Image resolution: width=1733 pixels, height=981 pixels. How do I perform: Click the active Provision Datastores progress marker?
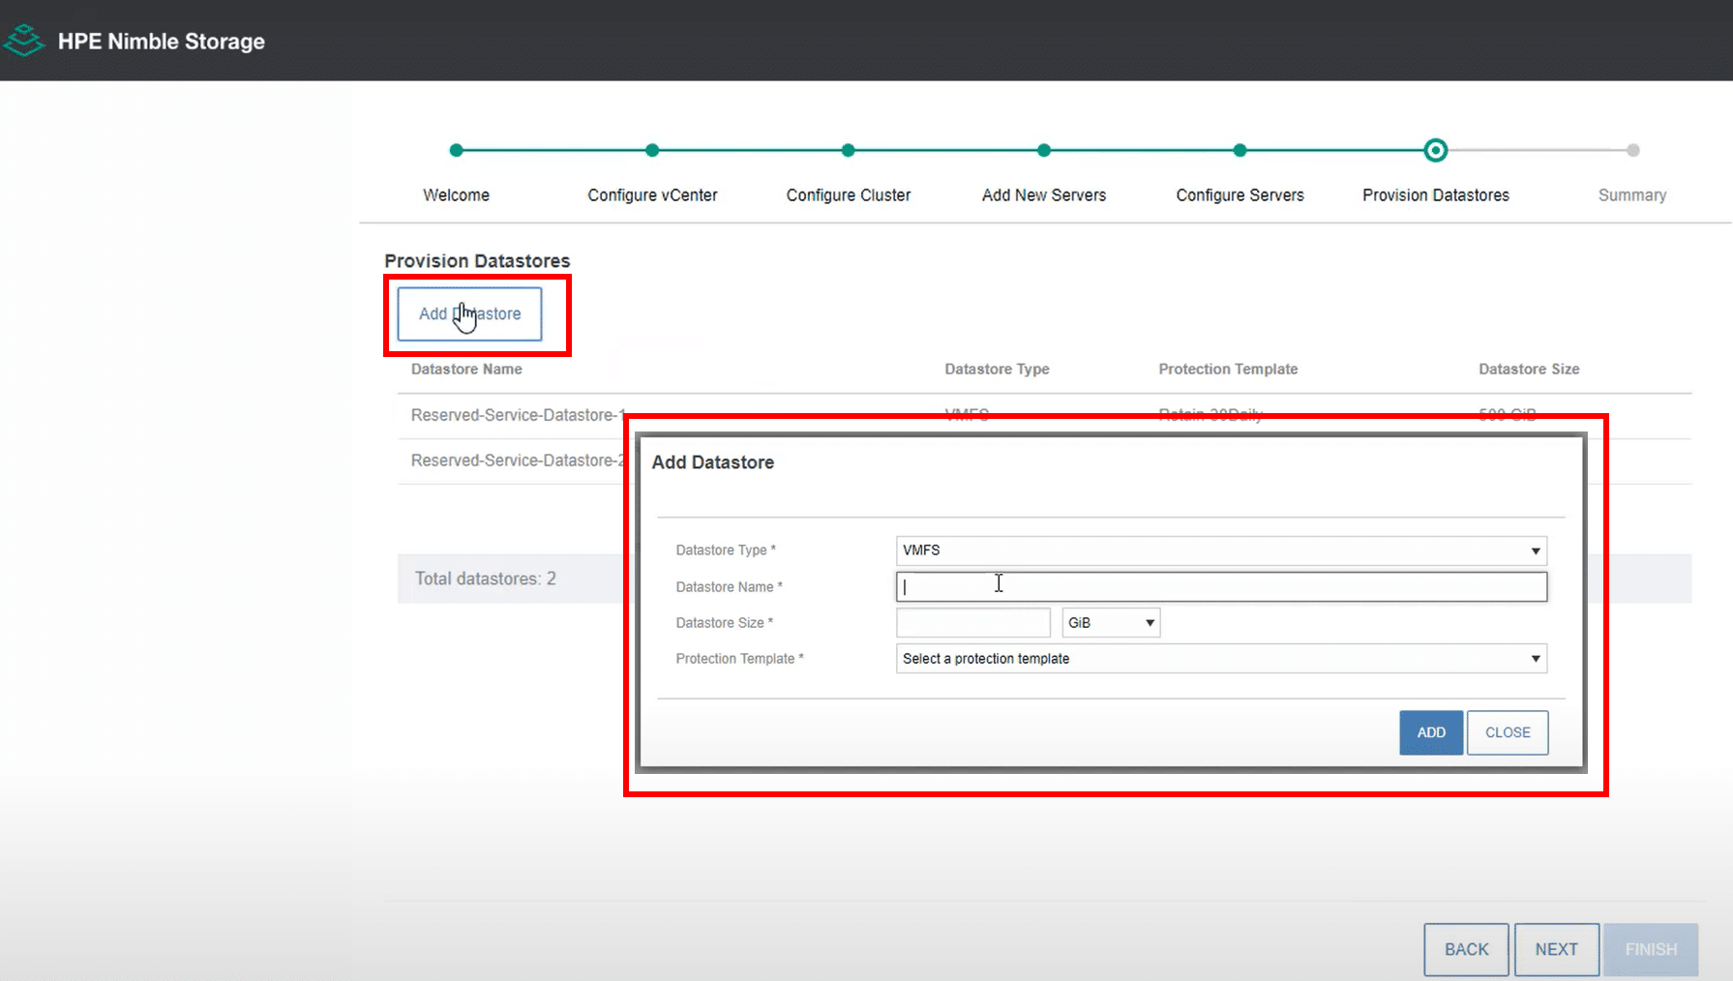click(1436, 150)
